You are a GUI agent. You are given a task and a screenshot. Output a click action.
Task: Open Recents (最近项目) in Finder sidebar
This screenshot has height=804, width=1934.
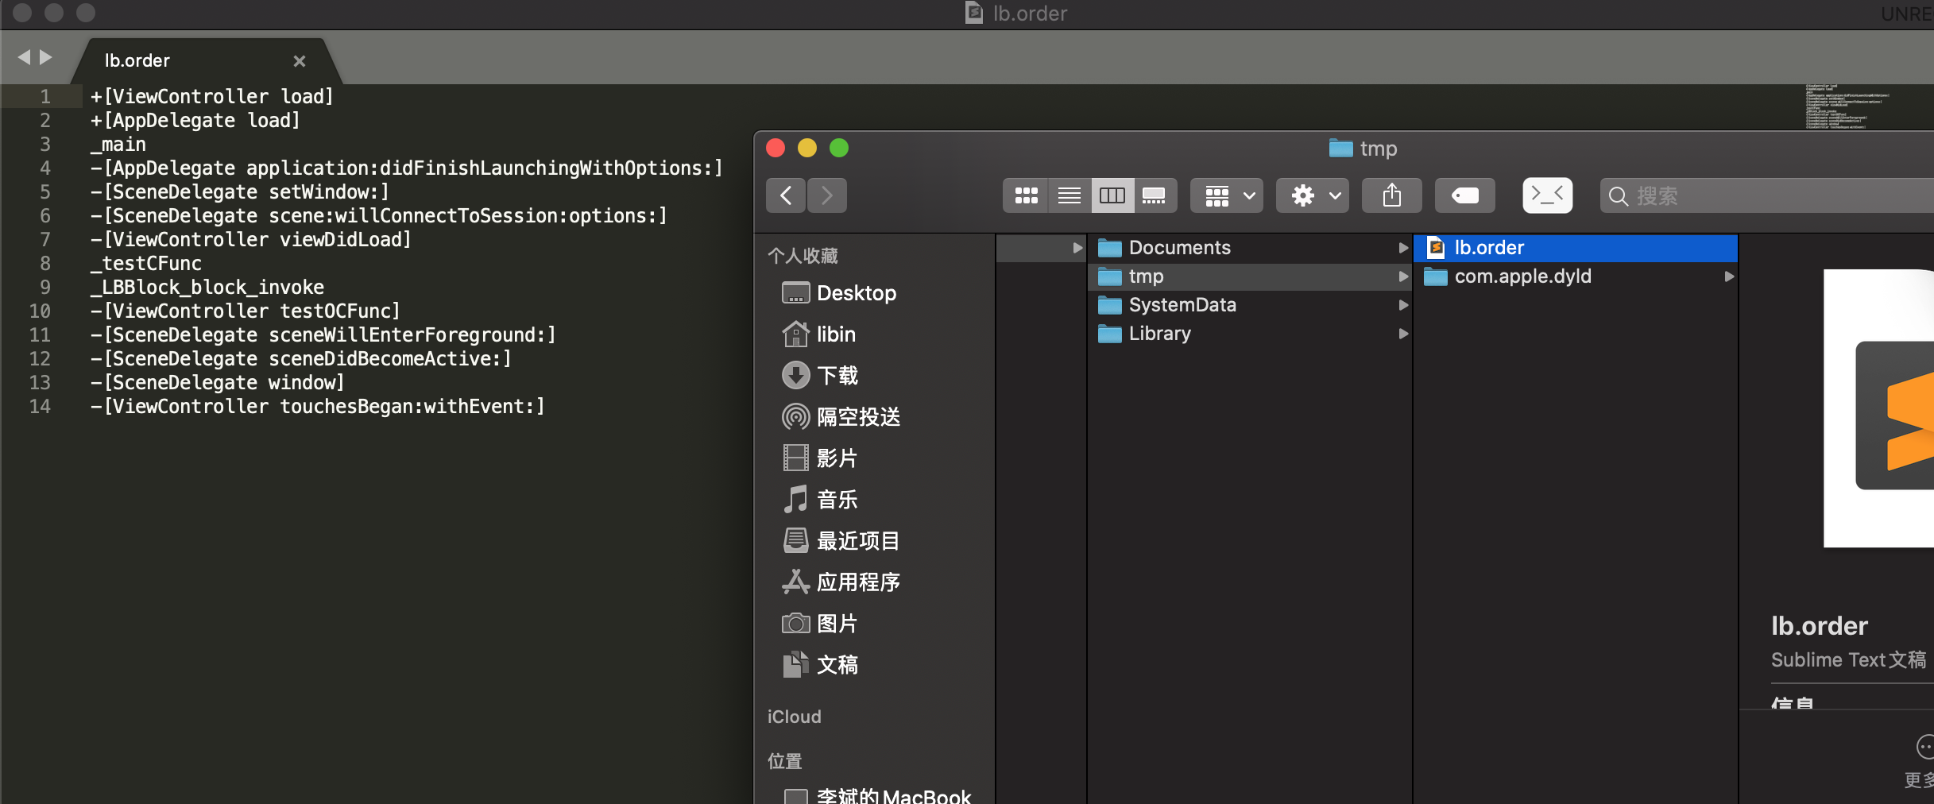point(841,541)
